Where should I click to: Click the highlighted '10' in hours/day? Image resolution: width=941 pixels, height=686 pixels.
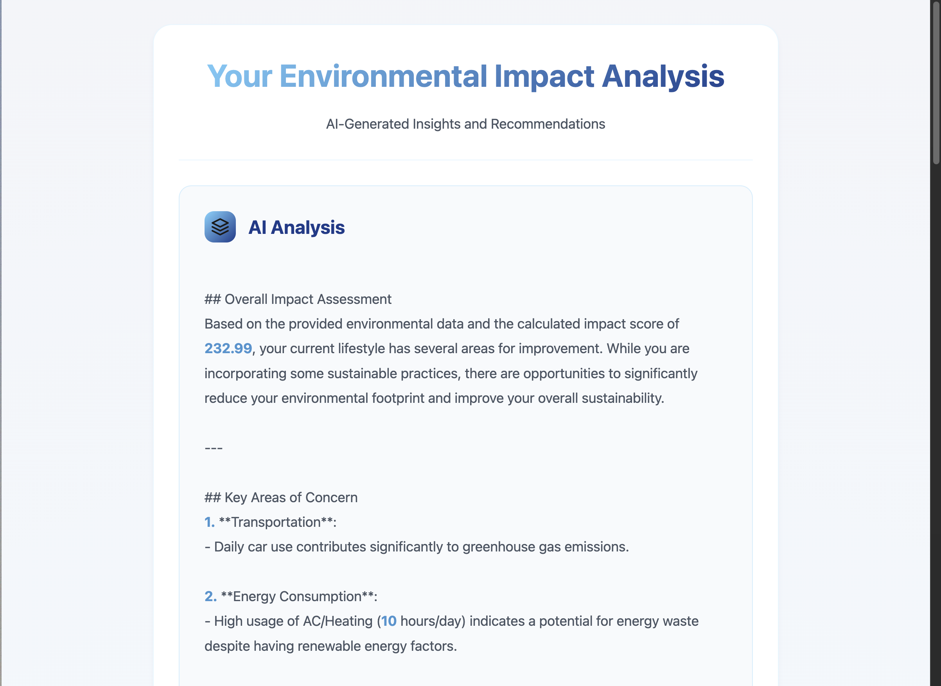click(x=389, y=621)
